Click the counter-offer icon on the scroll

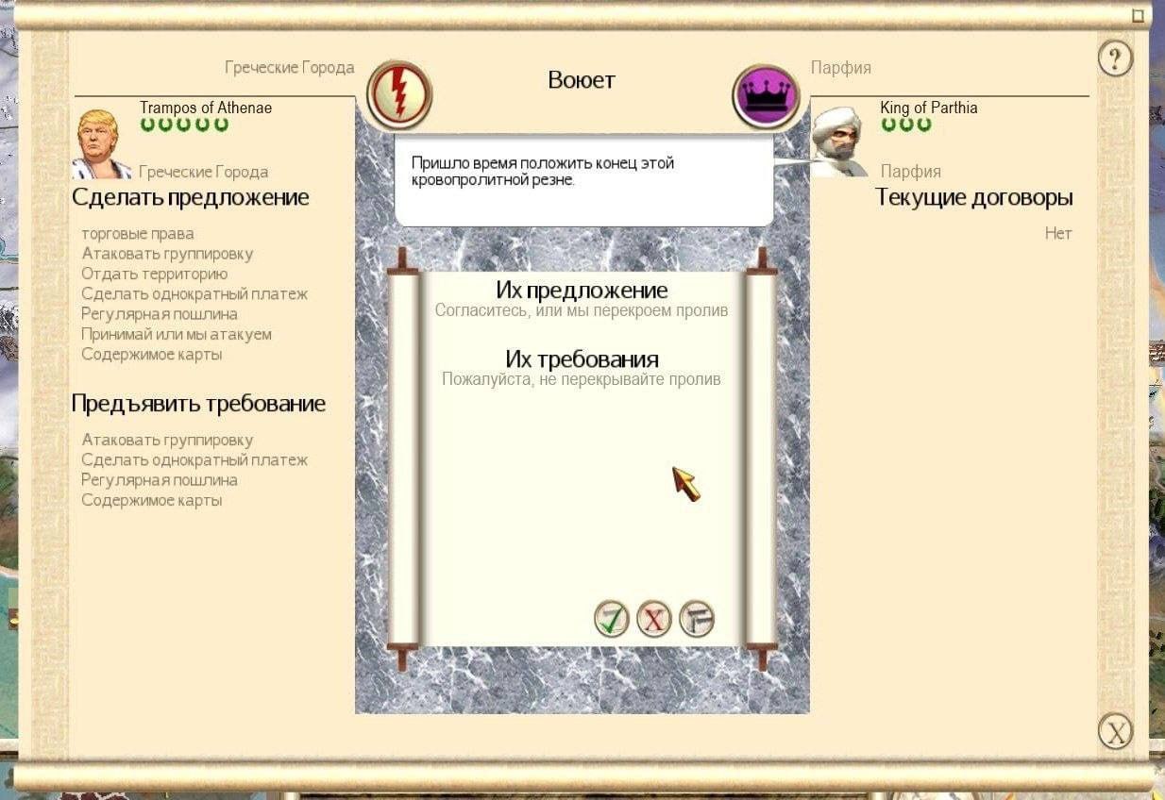click(697, 620)
